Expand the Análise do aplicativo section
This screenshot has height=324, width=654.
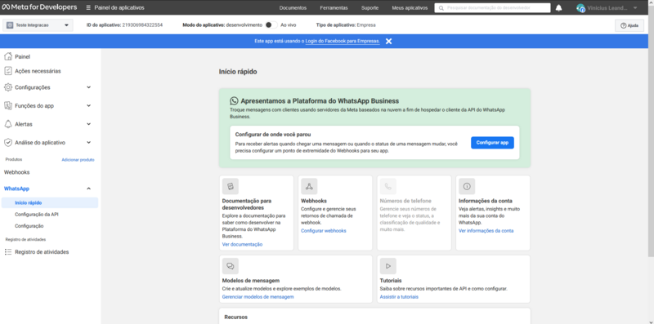tap(88, 143)
